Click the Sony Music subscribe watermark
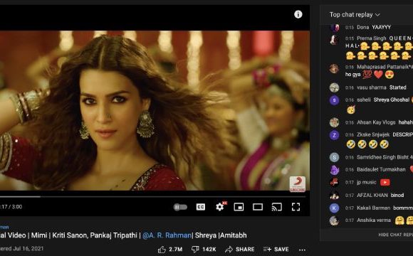 click(x=298, y=184)
